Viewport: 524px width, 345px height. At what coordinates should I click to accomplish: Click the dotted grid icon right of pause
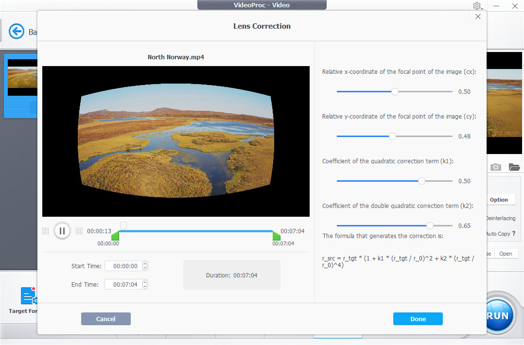tap(79, 231)
